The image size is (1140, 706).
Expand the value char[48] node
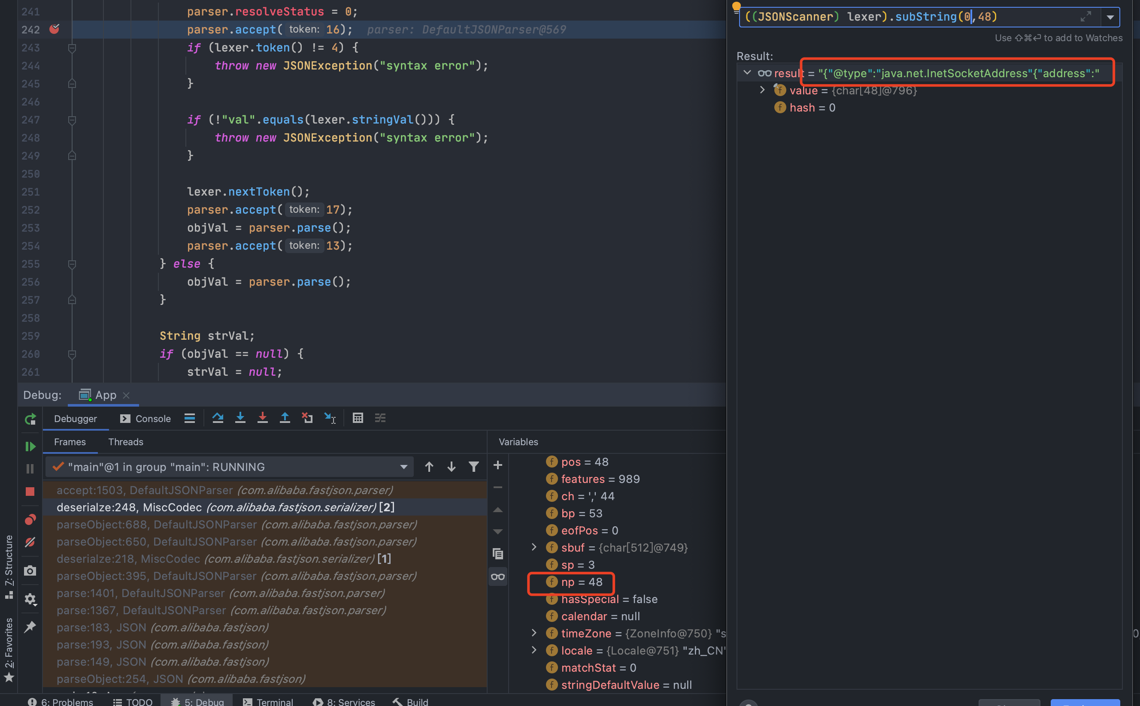point(762,90)
